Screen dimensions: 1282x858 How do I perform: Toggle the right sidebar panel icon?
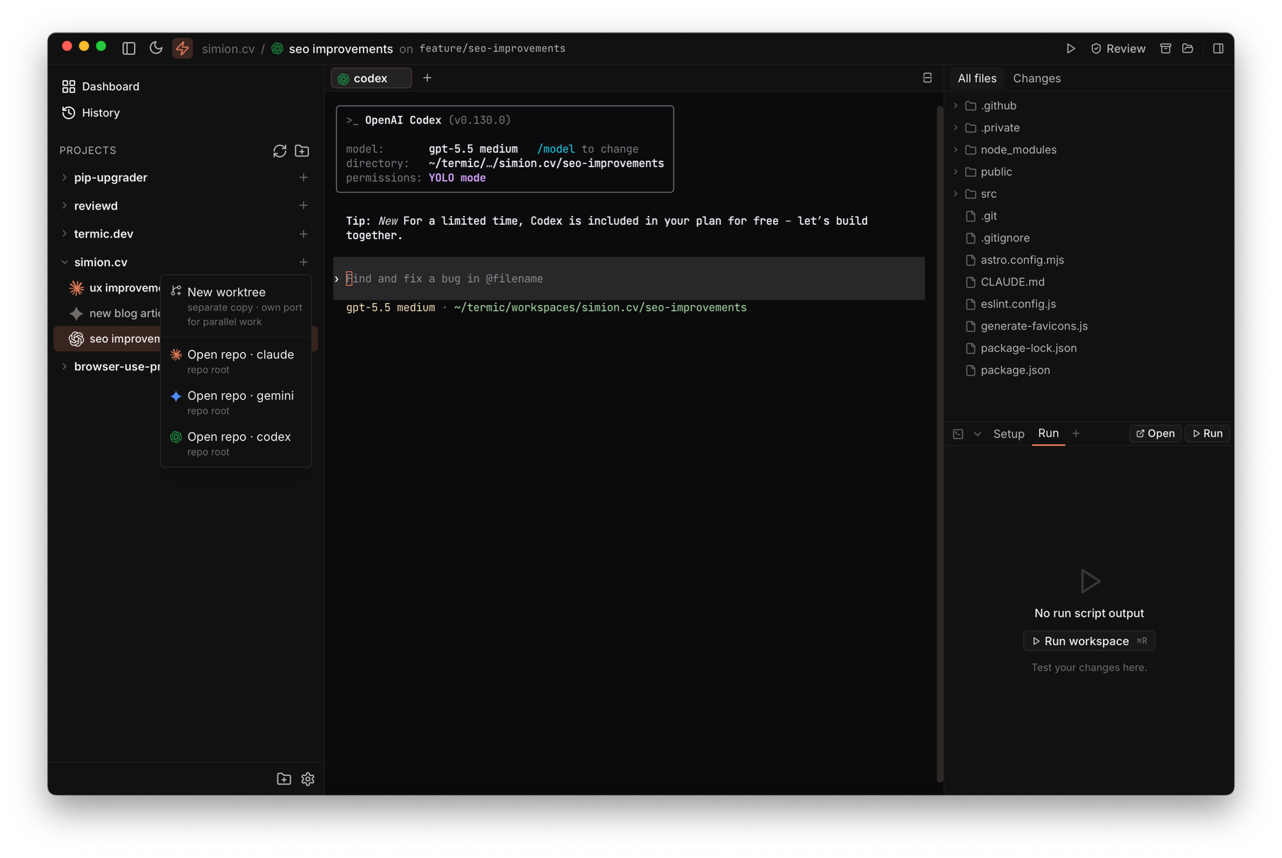(1218, 49)
